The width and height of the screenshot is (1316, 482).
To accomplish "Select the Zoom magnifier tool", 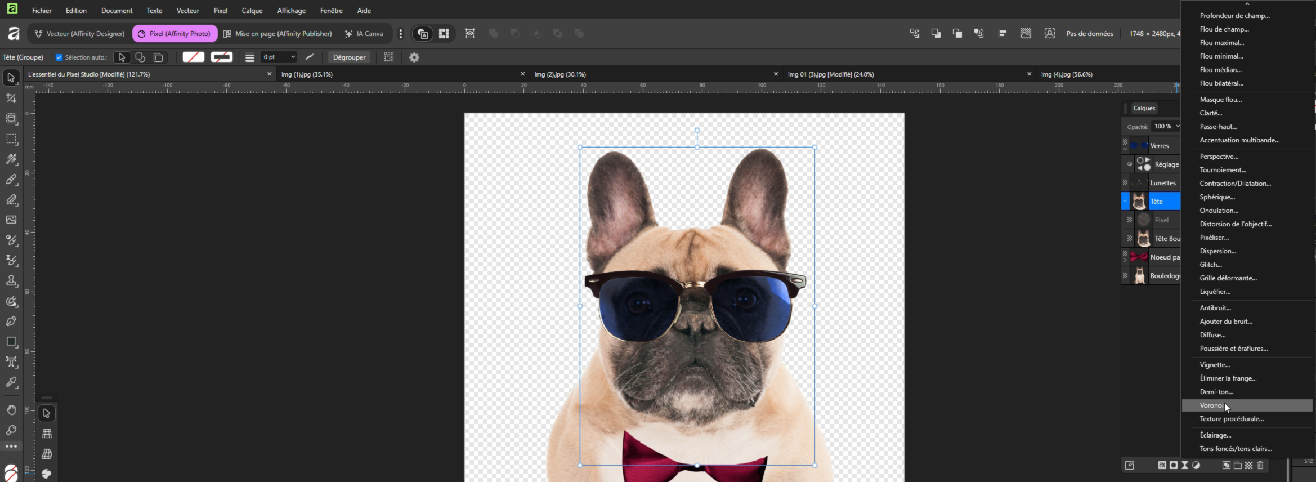I will 11,430.
